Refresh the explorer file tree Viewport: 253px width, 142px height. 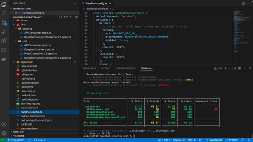tap(71, 17)
